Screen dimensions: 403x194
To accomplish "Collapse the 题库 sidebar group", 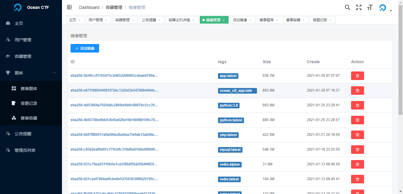I will tap(31, 73).
